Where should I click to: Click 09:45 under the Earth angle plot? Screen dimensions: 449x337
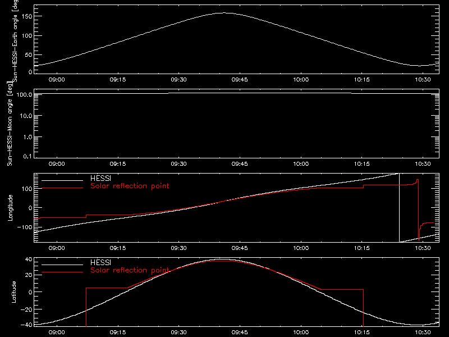[x=240, y=80]
